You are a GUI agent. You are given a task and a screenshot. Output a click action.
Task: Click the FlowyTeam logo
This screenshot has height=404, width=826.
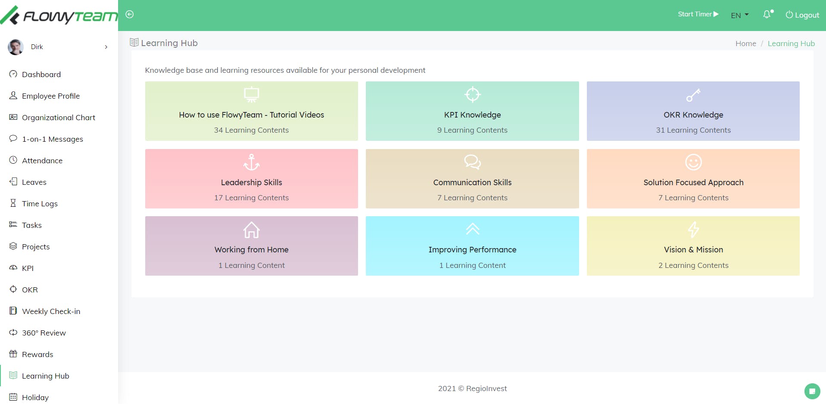pyautogui.click(x=59, y=16)
